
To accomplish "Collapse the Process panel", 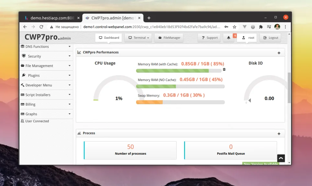I will click(x=279, y=133).
